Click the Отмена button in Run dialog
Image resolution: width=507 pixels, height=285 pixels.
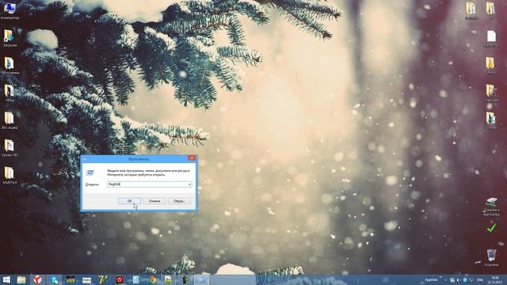(154, 200)
